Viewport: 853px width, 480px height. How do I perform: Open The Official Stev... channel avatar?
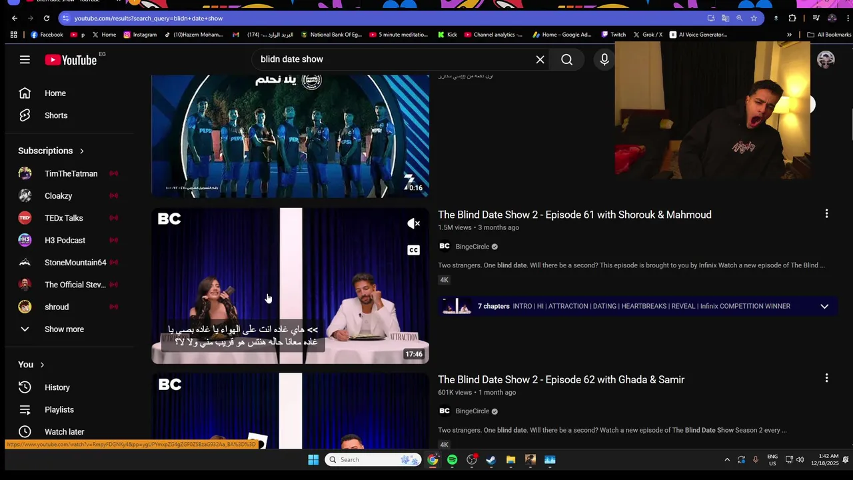click(x=25, y=285)
